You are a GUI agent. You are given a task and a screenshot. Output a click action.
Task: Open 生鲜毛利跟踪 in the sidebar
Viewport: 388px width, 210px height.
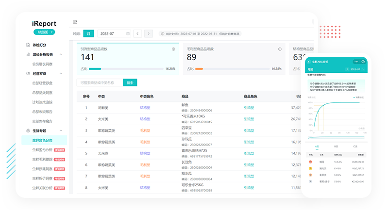tap(42, 160)
